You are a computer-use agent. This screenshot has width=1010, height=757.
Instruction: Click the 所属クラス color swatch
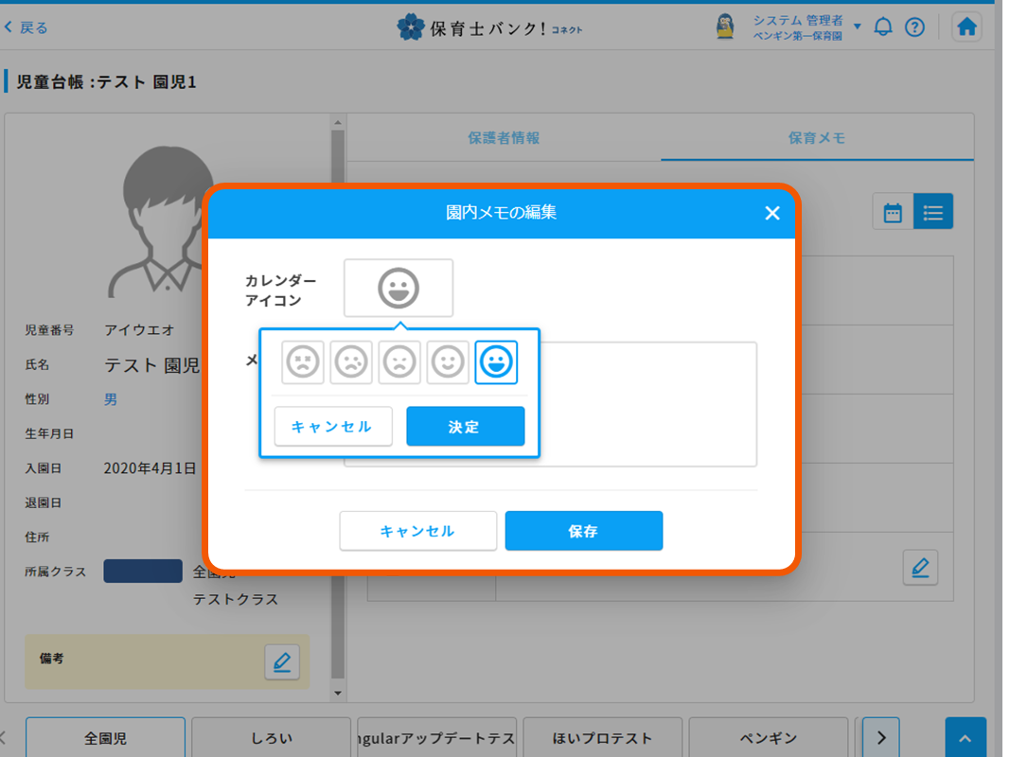142,571
